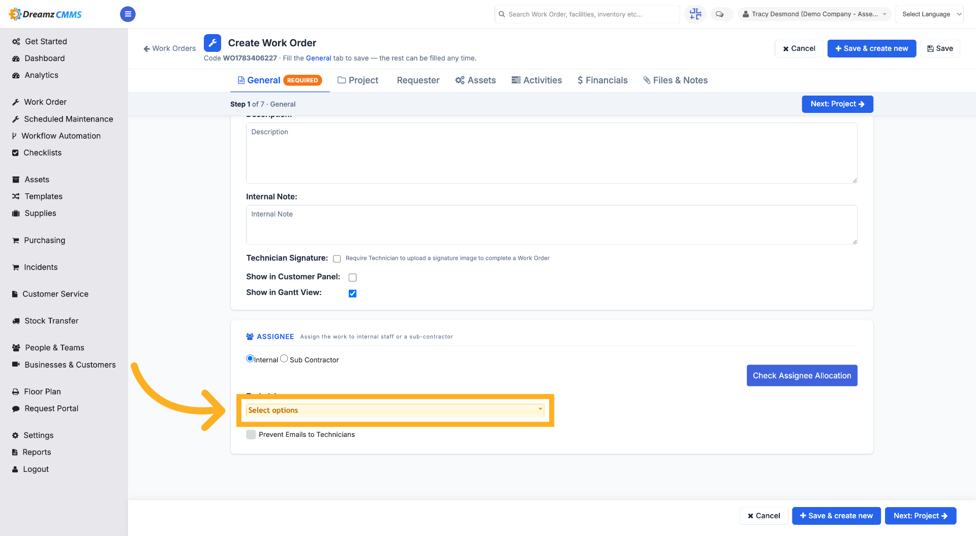The height and width of the screenshot is (536, 976).
Task: Click the Work Order wrench icon in sidebar
Action: click(16, 102)
